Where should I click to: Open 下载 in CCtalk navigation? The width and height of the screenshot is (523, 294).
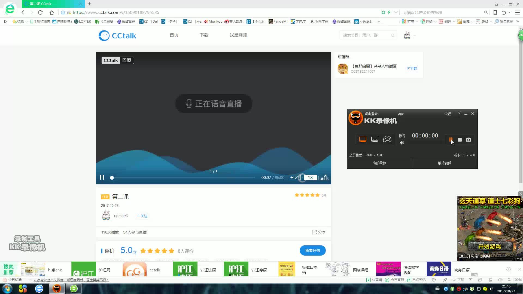[204, 35]
